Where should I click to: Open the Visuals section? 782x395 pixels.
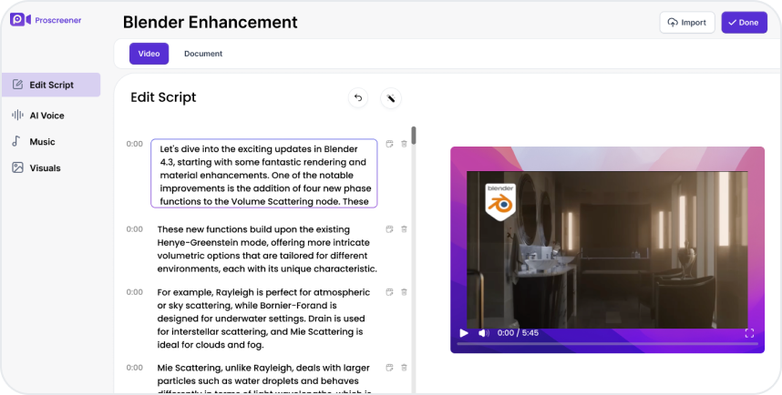(x=36, y=167)
